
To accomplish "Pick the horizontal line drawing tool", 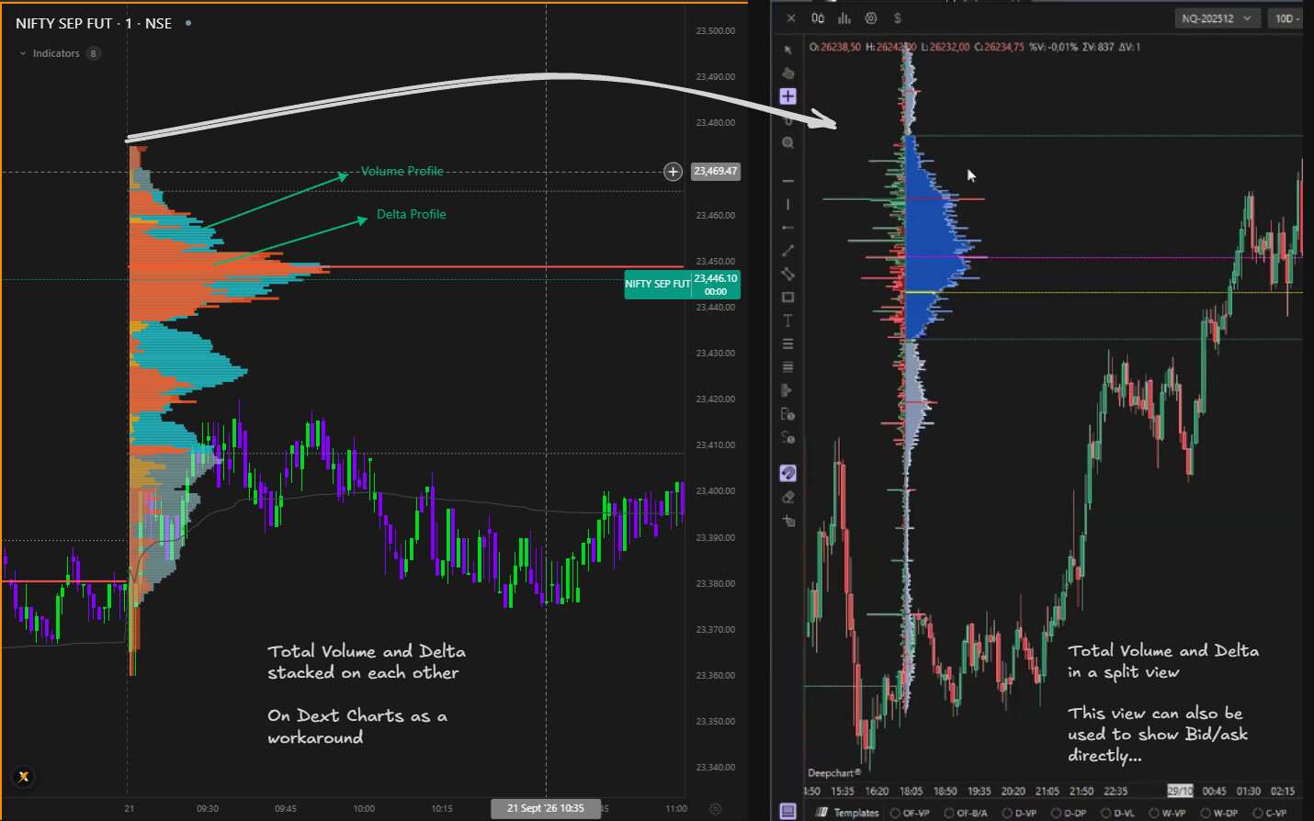I will click(x=787, y=181).
